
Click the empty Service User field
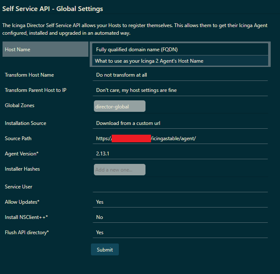(x=180, y=187)
